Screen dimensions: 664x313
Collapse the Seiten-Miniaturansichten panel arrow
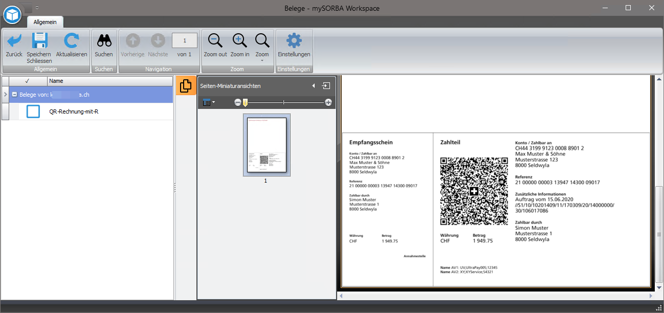pos(313,86)
